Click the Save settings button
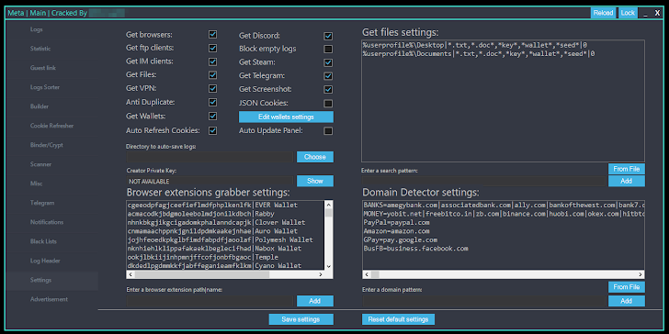The image size is (669, 334). 300,319
